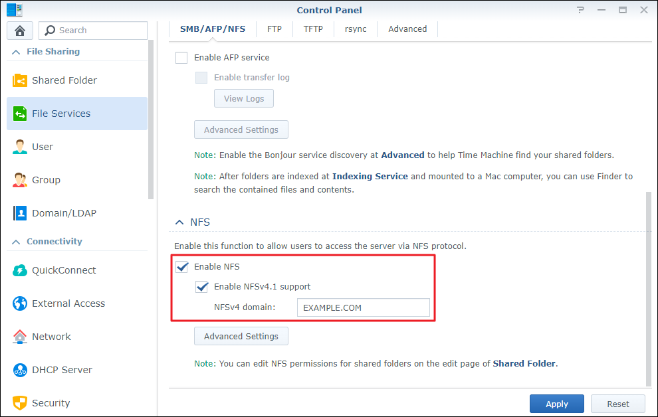
Task: Toggle the Enable NFS checkbox
Action: (181, 266)
